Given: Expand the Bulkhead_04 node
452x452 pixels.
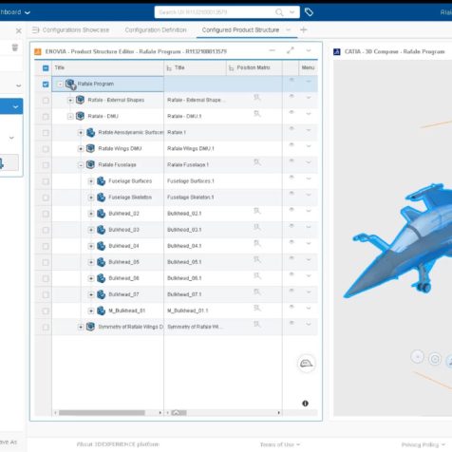Looking at the screenshot, I should click(x=91, y=246).
